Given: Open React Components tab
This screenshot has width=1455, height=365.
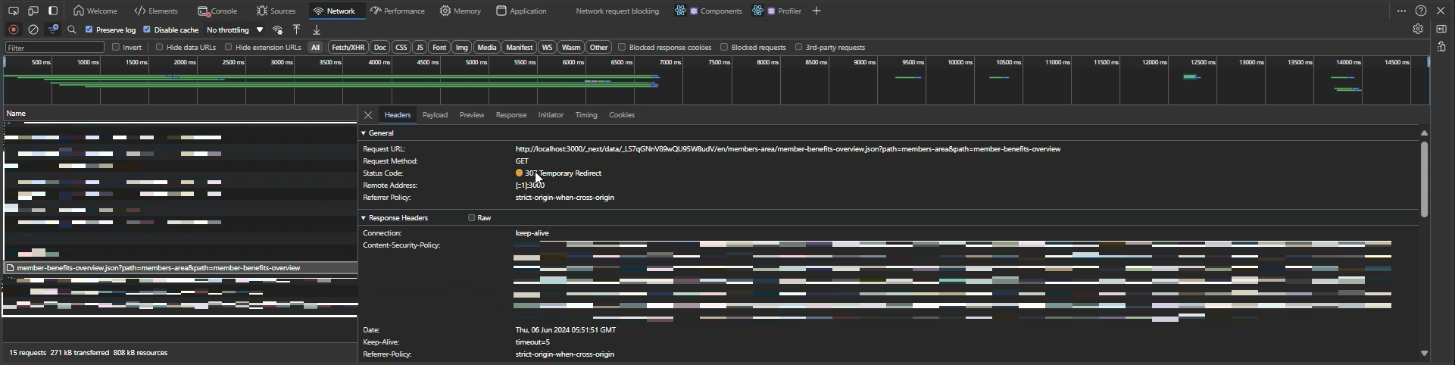Looking at the screenshot, I should coord(709,11).
